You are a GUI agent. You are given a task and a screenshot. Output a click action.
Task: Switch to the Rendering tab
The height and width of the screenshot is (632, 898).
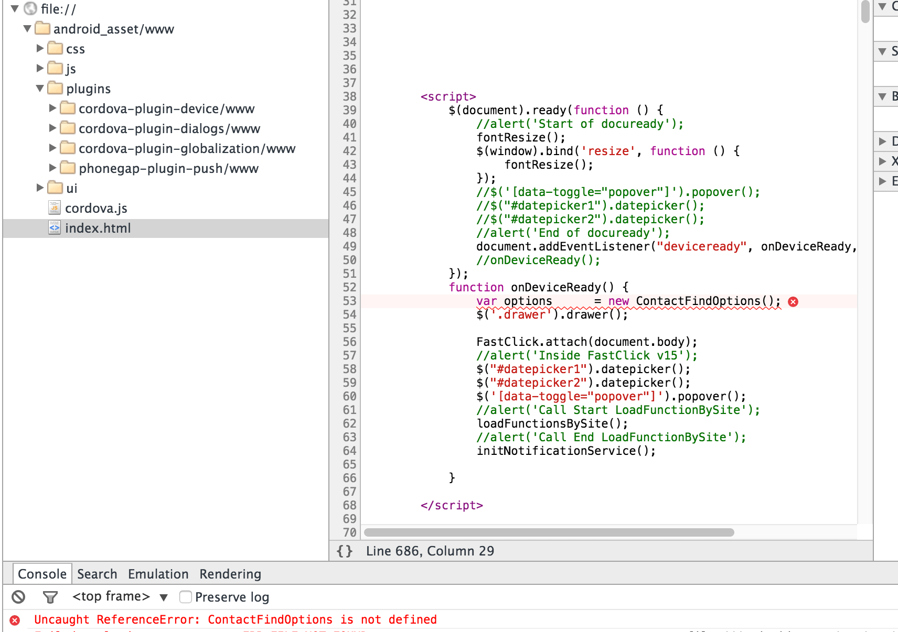230,574
